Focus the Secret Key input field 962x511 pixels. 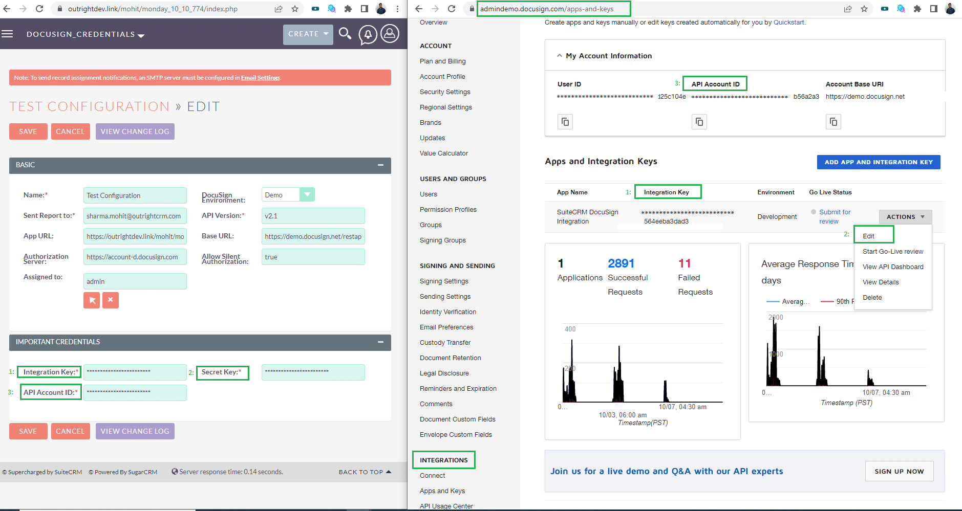click(313, 372)
